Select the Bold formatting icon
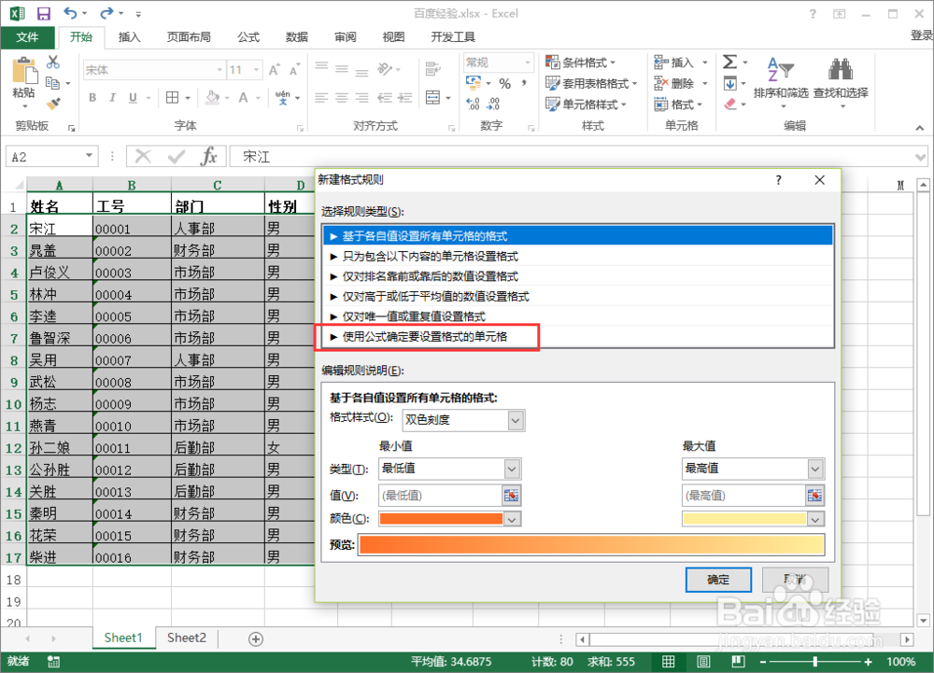Screen dimensions: 934x673 92,97
